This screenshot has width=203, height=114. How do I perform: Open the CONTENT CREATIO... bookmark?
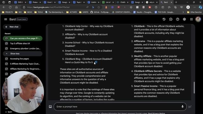[122, 12]
